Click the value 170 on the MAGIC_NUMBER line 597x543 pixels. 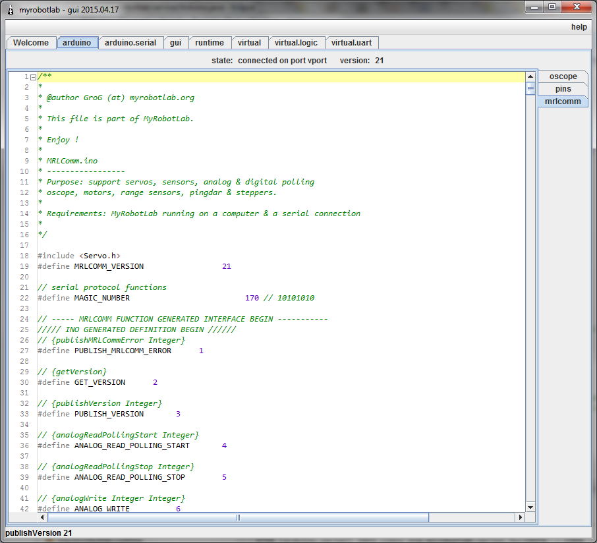pos(252,298)
